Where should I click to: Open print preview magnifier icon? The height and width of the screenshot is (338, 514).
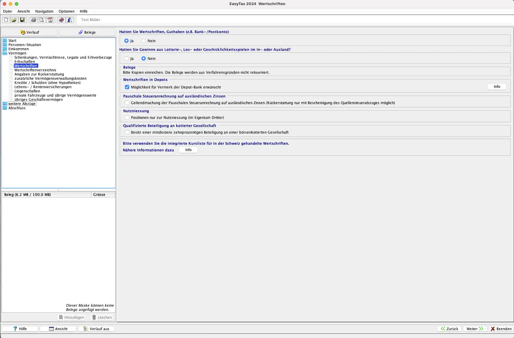[42, 20]
